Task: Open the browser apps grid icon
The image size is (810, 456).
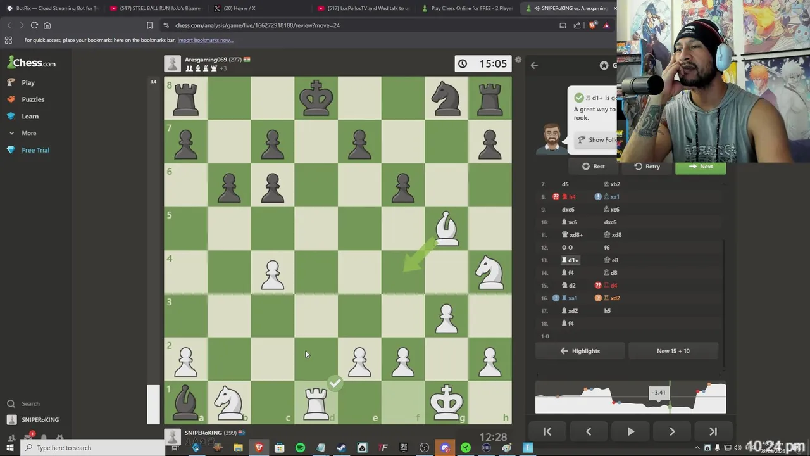Action: [8, 40]
